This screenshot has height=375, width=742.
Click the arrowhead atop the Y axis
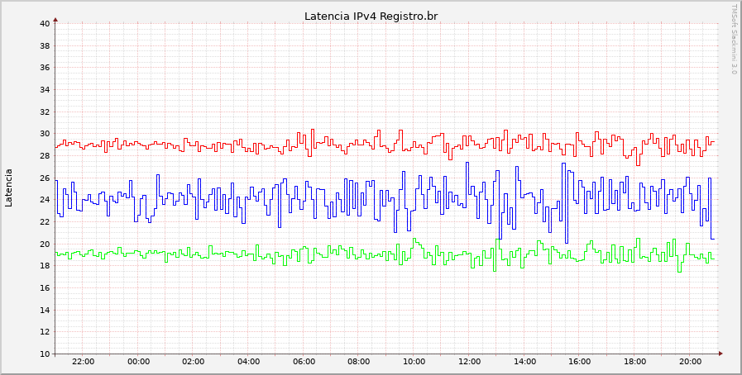[55, 18]
